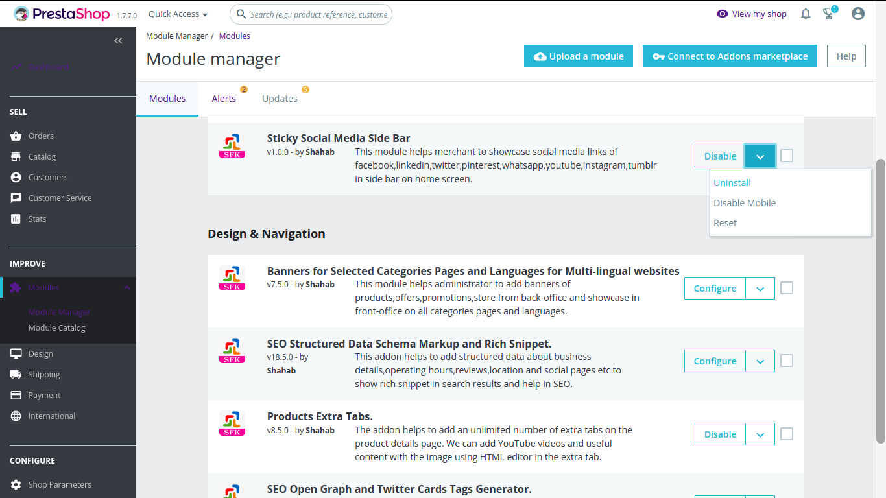Screen dimensions: 886x498
Task: Click the Shop Parameters gear icon
Action: click(x=16, y=485)
